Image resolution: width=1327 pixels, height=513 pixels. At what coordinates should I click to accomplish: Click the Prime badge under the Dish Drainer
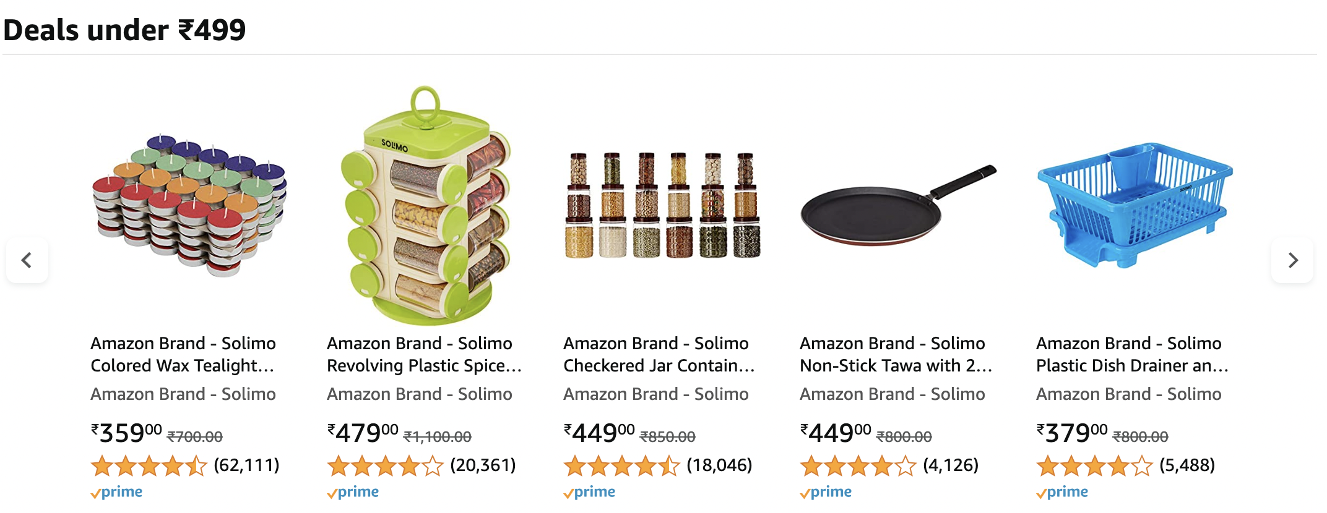point(1062,492)
